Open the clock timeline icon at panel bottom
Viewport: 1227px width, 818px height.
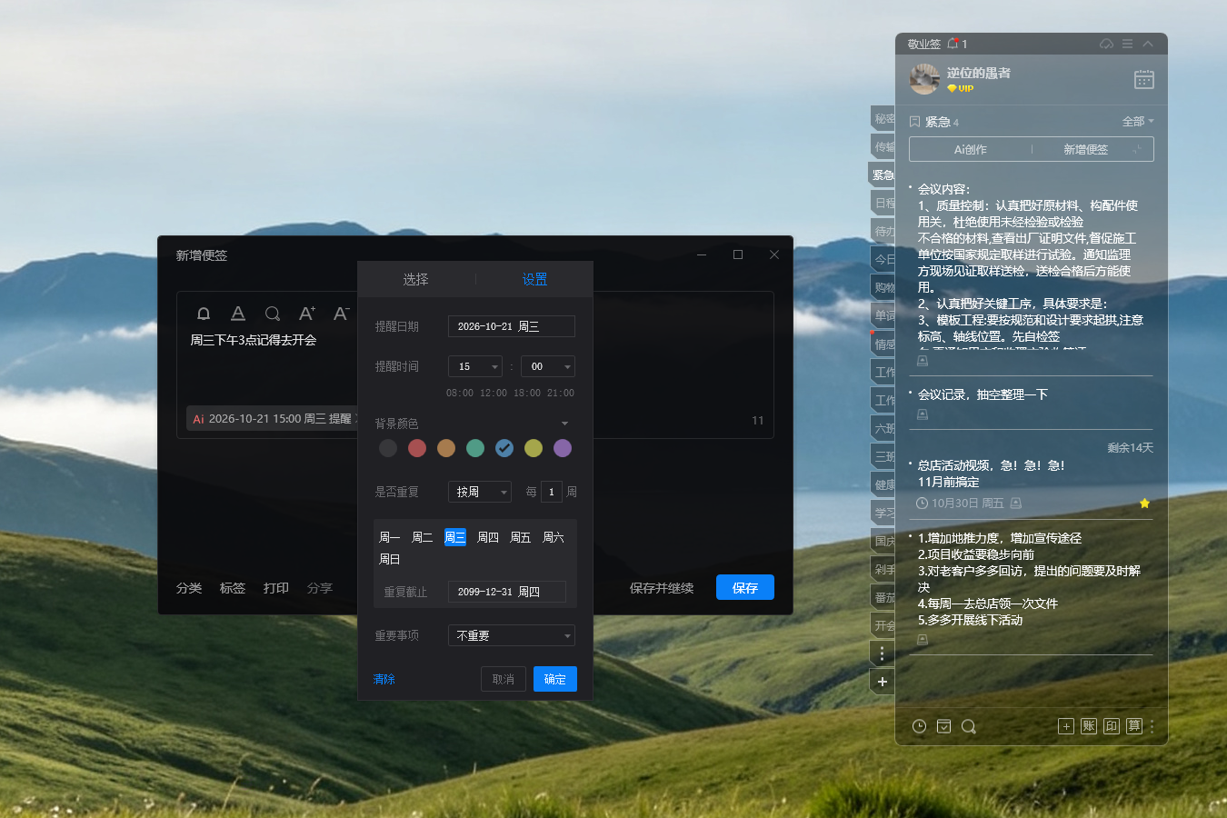tap(920, 726)
